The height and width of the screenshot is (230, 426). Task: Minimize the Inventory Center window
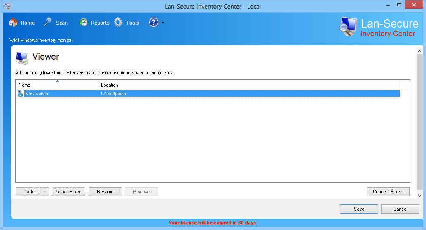(388, 5)
